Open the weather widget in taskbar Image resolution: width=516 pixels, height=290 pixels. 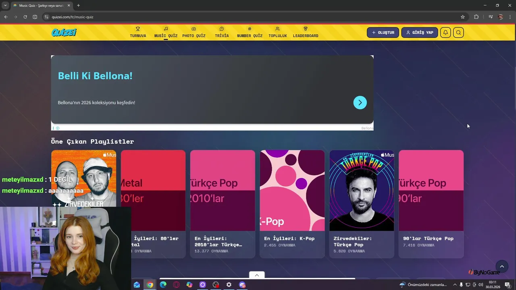[423, 285]
